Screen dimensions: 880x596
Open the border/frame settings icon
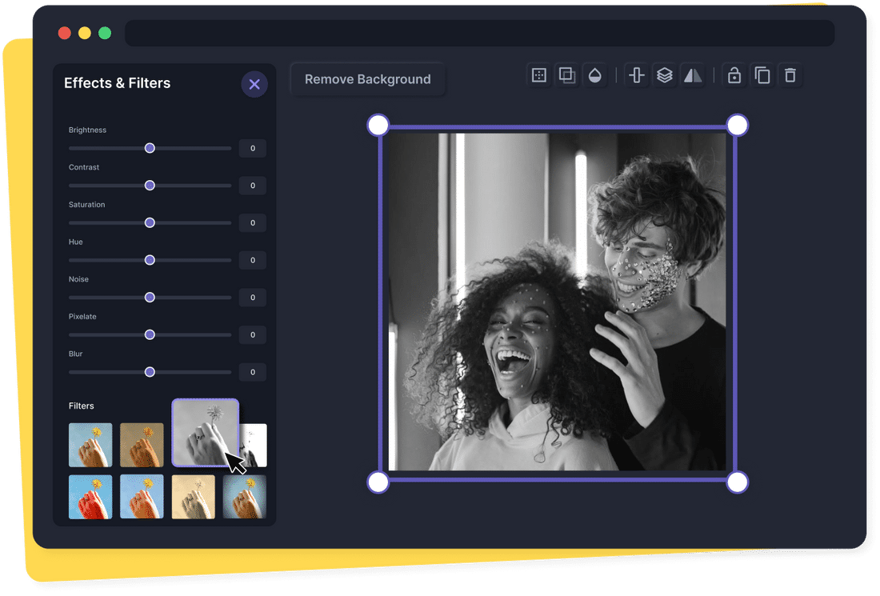(x=538, y=74)
